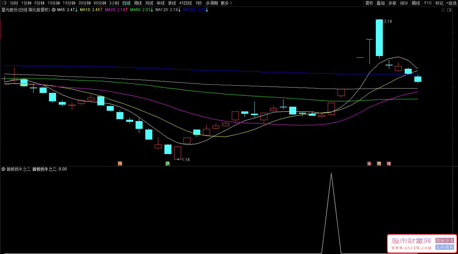Open the 指标分享 link
Screen dimensions: 458x254
(445, 241)
